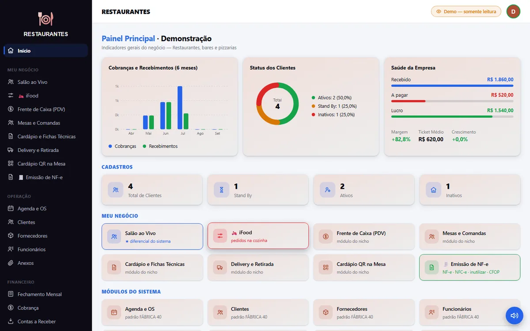Open the Agenda e OS module card
This screenshot has height=331, width=530.
152,312
